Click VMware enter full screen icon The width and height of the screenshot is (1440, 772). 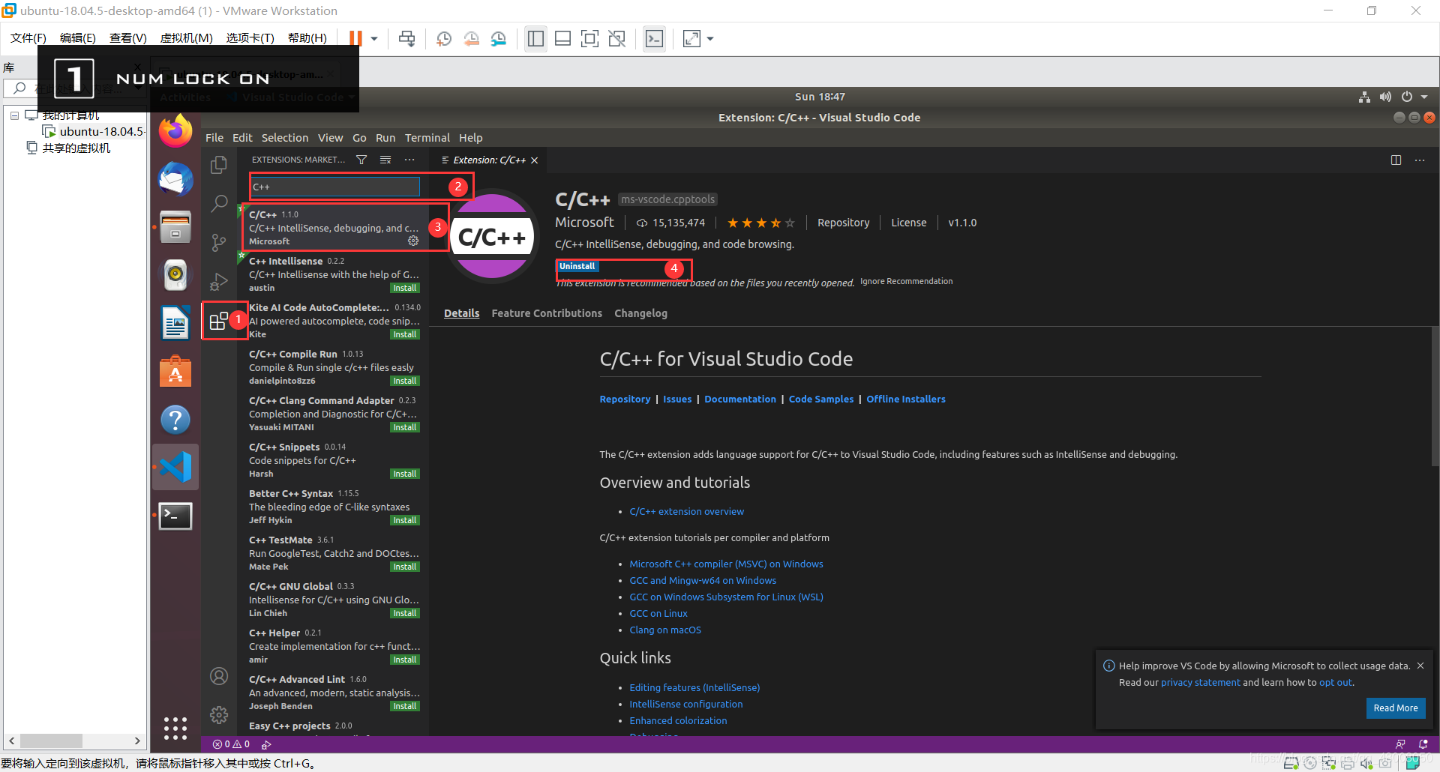pyautogui.click(x=590, y=39)
